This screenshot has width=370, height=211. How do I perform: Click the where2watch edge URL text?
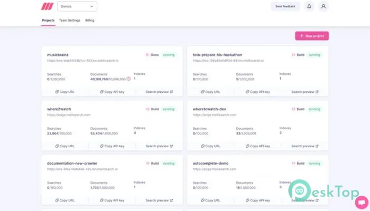pos(69,115)
